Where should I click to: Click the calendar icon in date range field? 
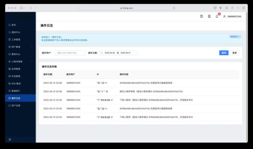click(102, 53)
